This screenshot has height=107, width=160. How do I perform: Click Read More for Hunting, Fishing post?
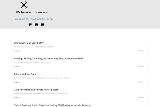[x=141, y=66]
